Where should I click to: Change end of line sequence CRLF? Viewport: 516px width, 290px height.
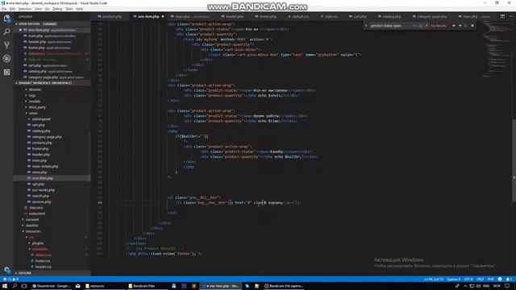pos(481,280)
